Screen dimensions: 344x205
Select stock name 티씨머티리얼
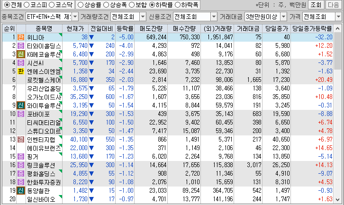tap(44, 123)
